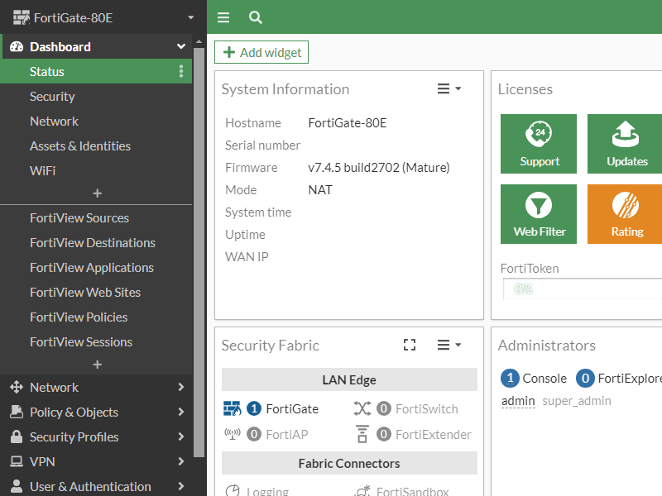
Task: Click the FortiExtender device icon
Action: tap(362, 434)
